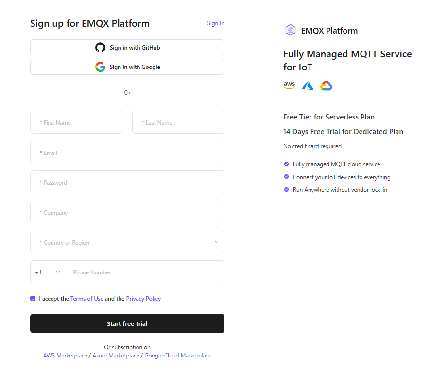Click checkmark icon beside Fully managed MQTT

(x=286, y=164)
